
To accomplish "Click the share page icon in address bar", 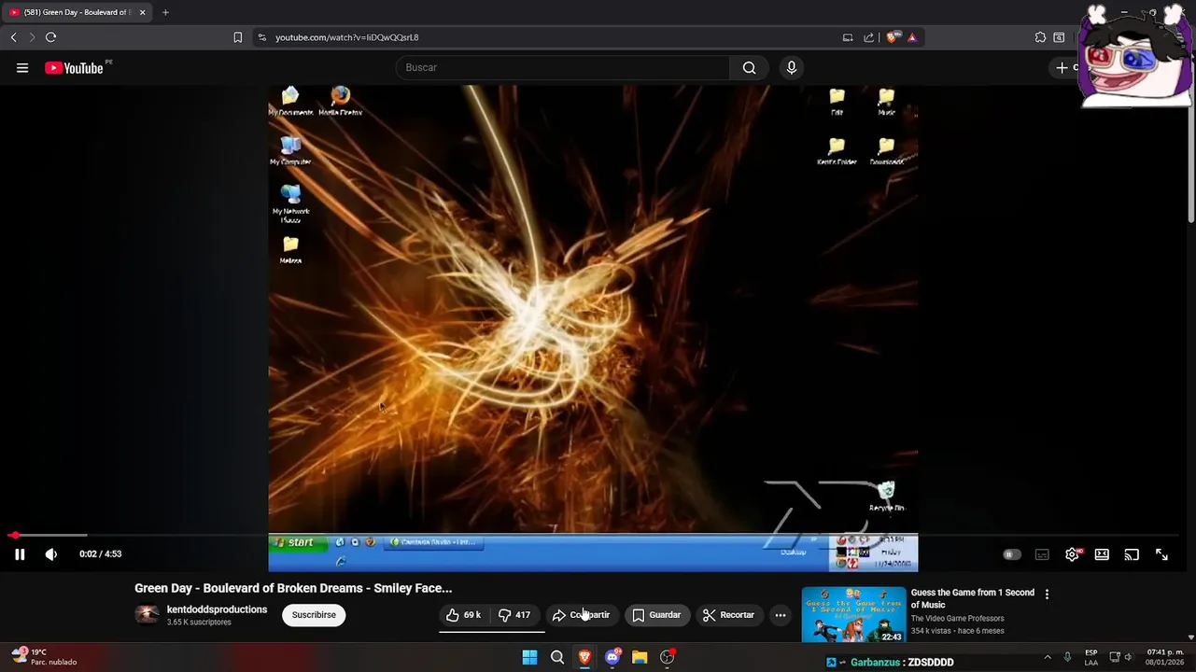I will coord(869,37).
